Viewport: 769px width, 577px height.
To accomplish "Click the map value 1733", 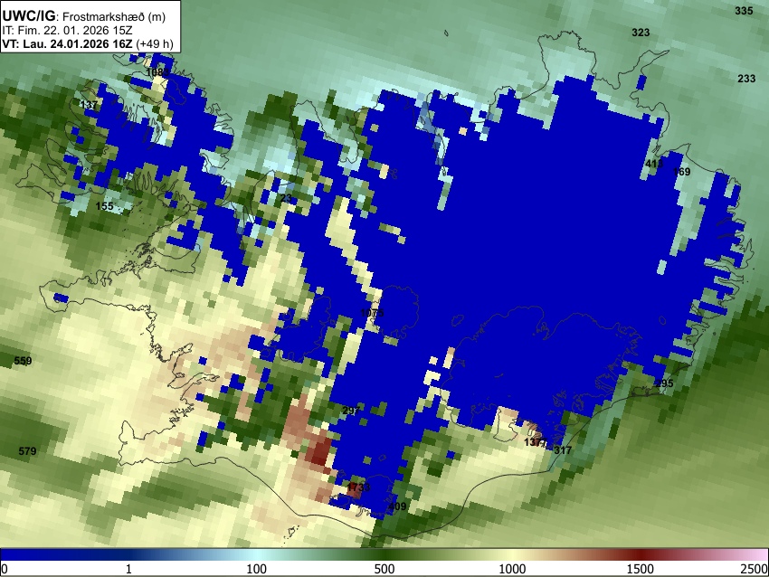I will [x=358, y=487].
